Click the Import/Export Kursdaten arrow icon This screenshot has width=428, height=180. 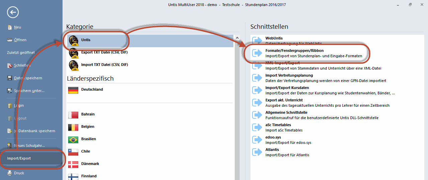click(x=257, y=90)
